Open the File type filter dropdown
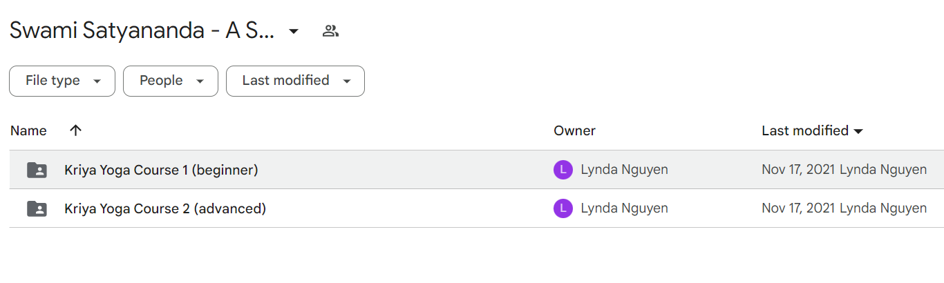944x283 pixels. coord(62,81)
